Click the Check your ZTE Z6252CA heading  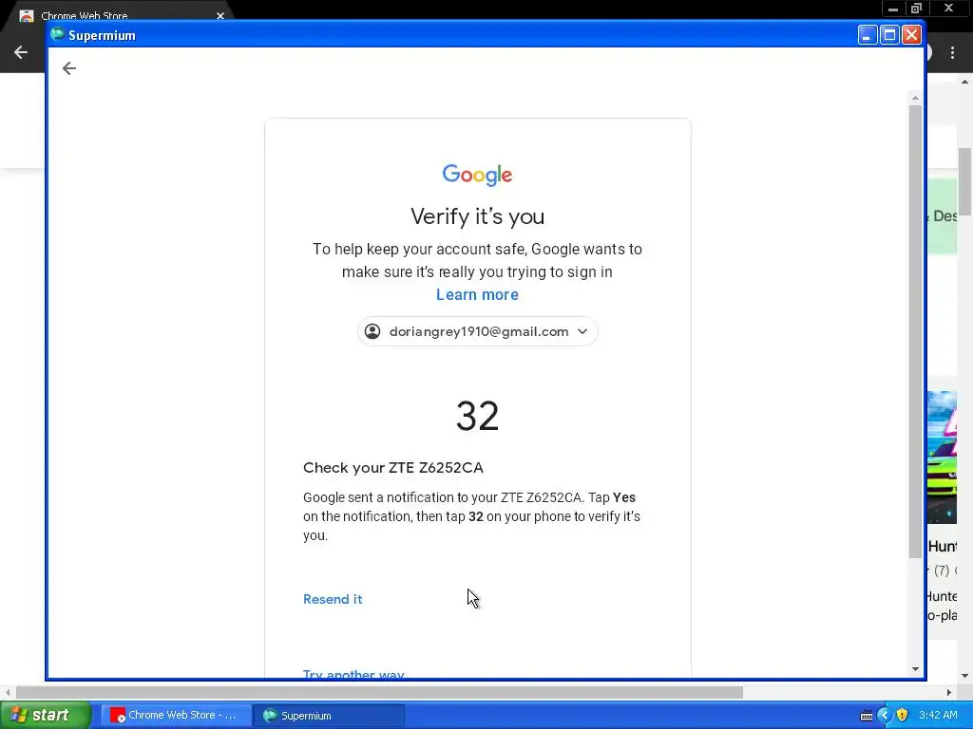[x=392, y=467]
